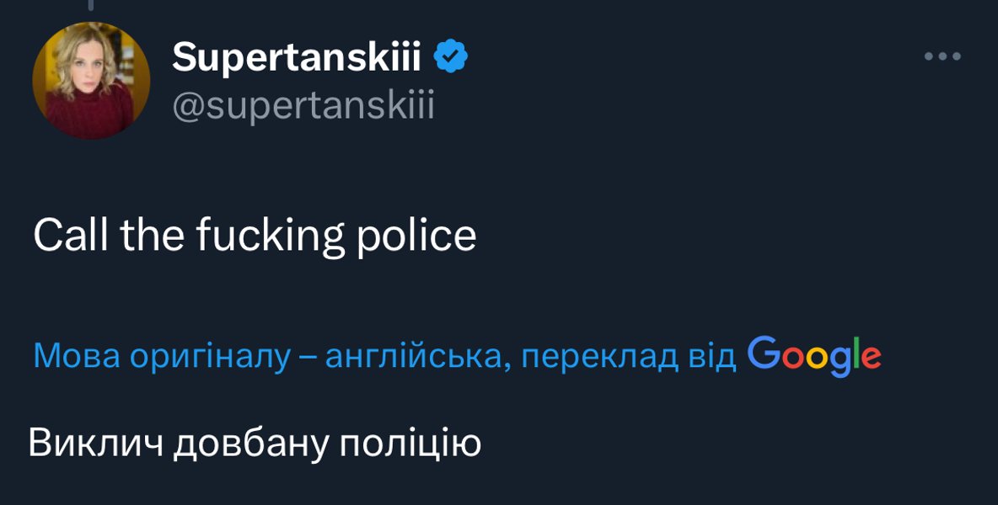998x505 pixels.
Task: Click the green letter l in Google logo
Action: pyautogui.click(x=856, y=353)
